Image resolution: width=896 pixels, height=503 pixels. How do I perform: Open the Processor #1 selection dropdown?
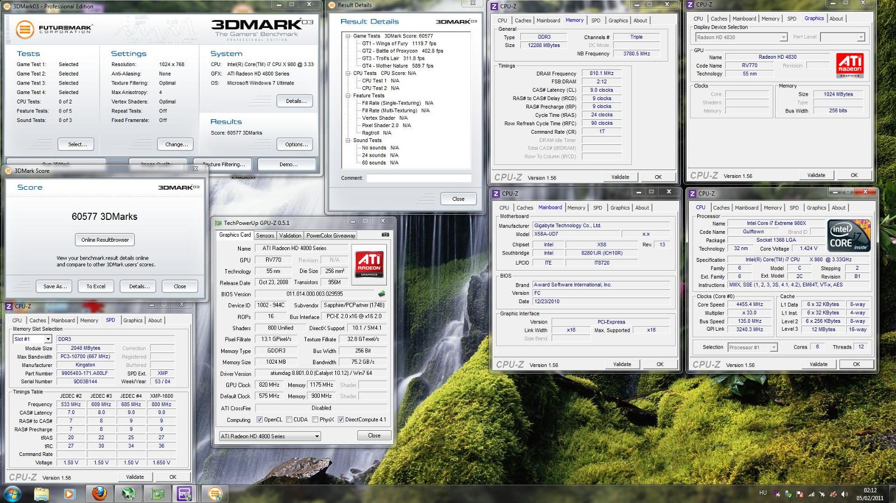(x=753, y=347)
